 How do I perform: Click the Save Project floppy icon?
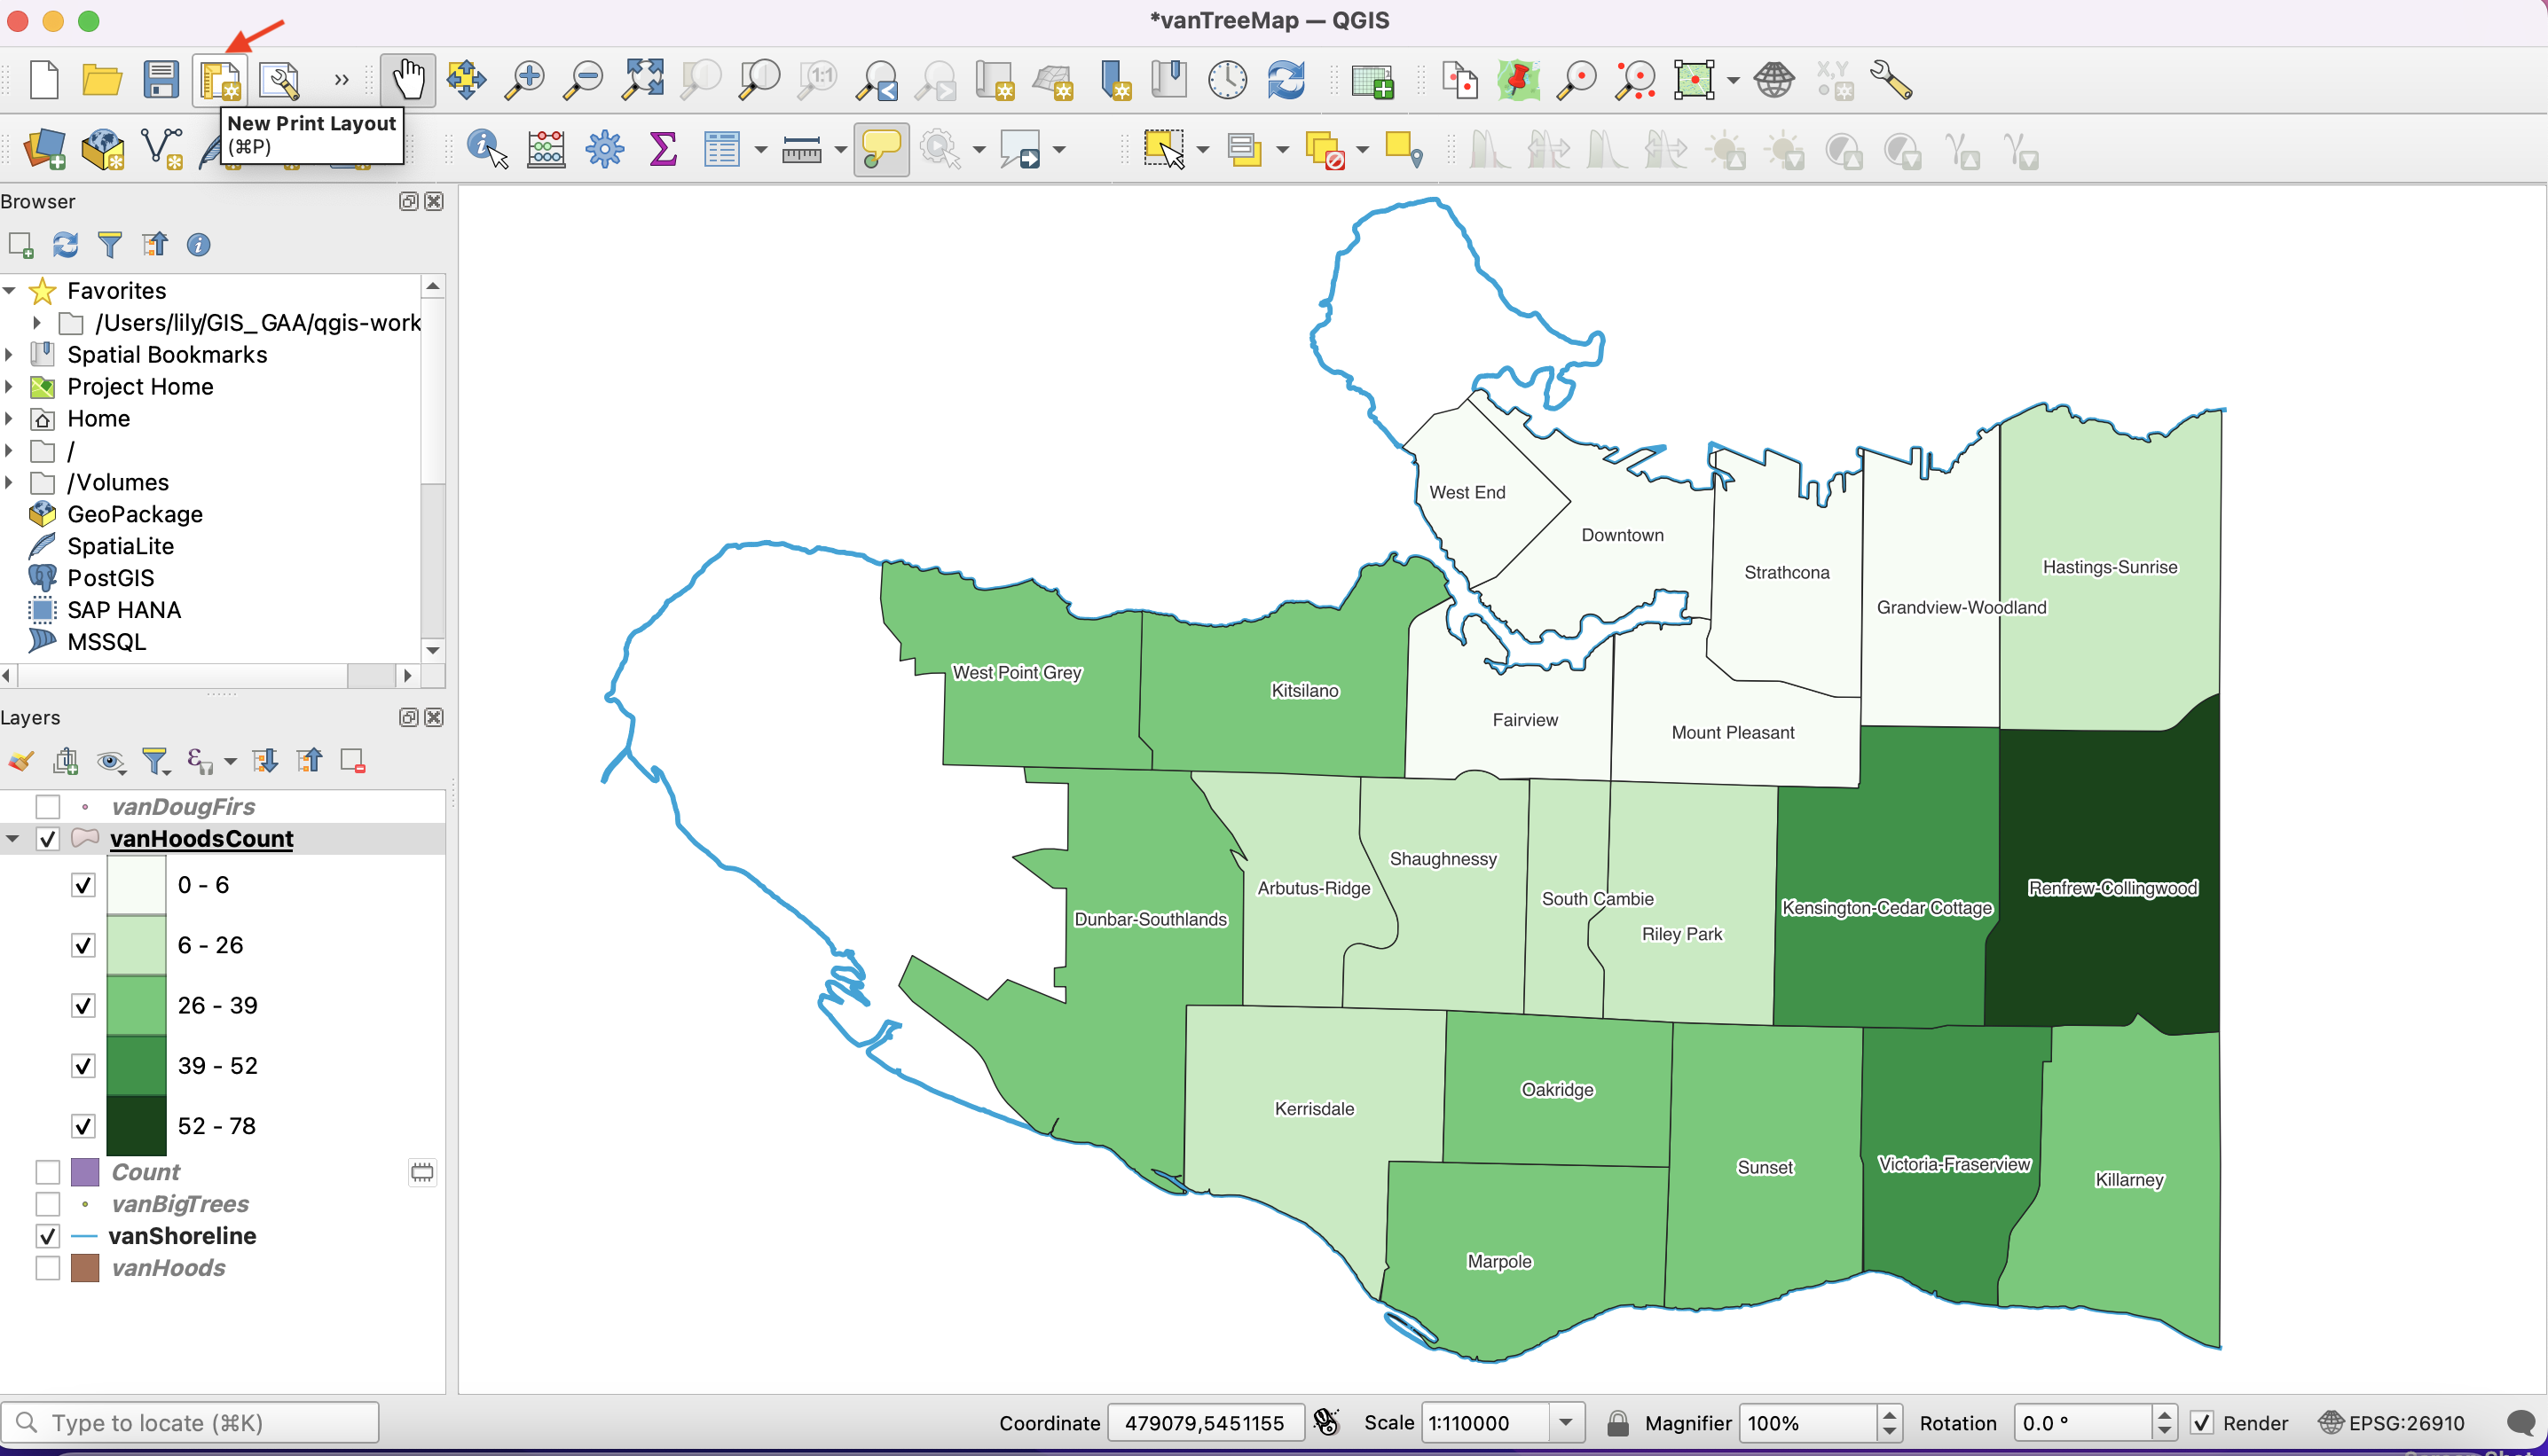pyautogui.click(x=160, y=80)
